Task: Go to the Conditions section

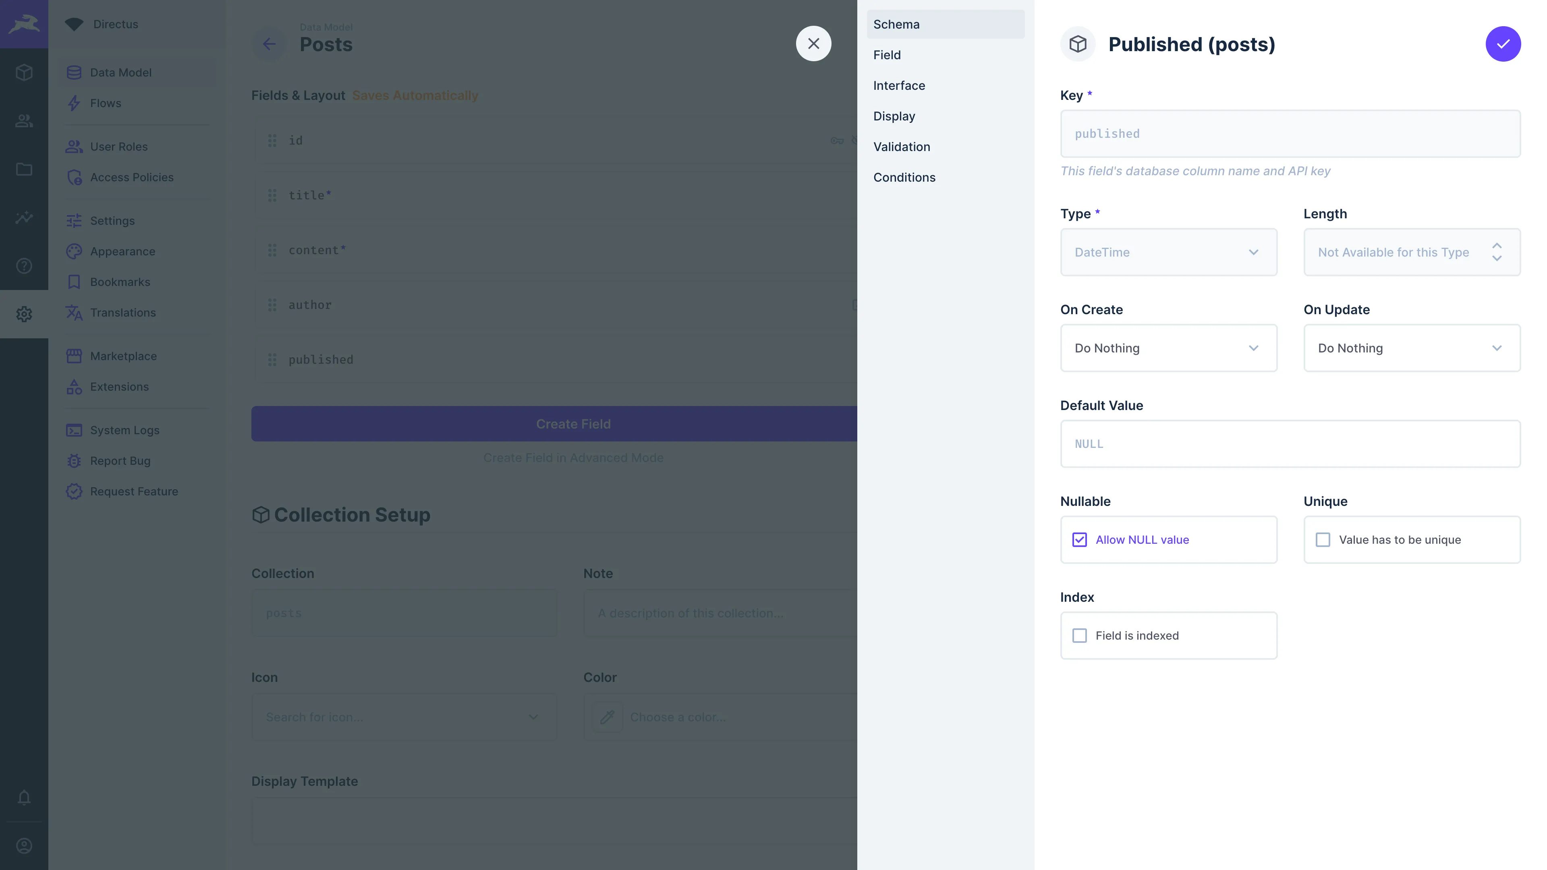Action: point(904,177)
